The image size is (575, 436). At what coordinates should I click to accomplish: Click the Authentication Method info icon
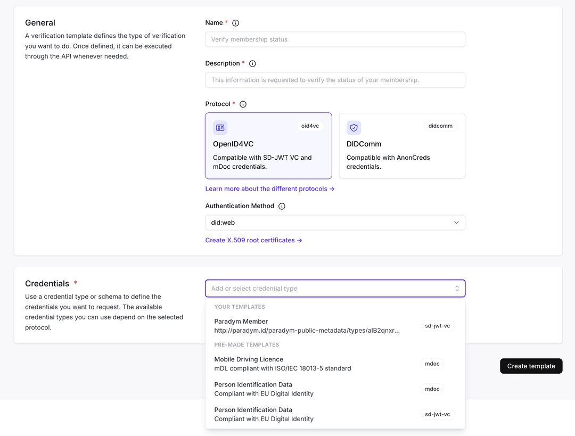(x=282, y=206)
